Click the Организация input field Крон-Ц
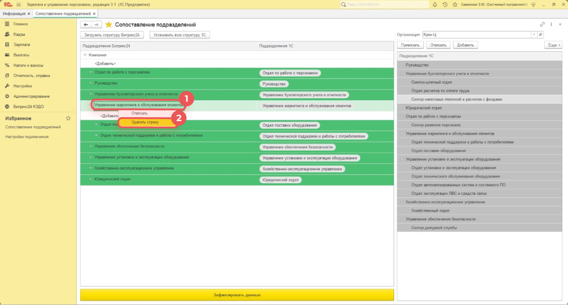The height and width of the screenshot is (305, 568). (476, 35)
